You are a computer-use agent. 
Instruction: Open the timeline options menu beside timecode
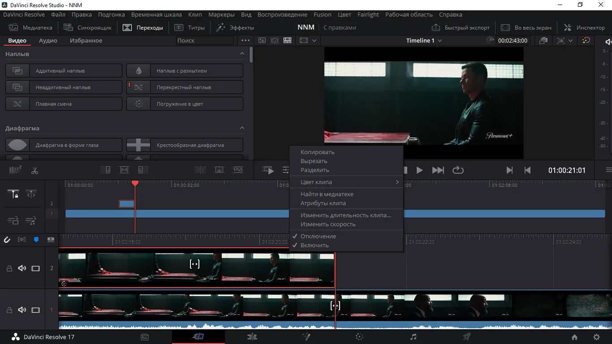point(608,170)
